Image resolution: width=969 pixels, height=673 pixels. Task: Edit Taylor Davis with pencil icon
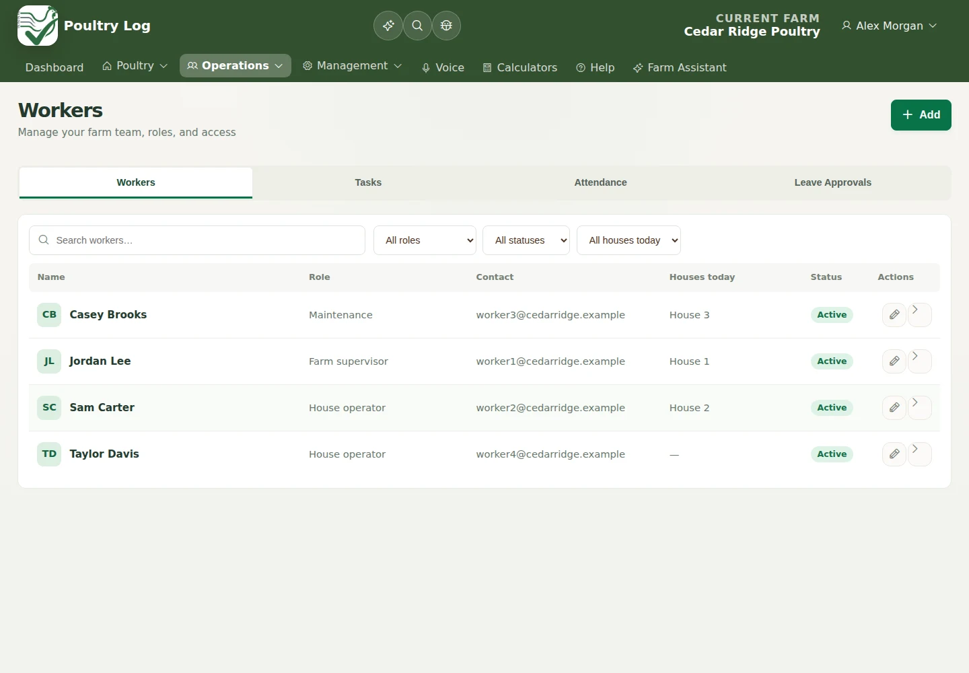tap(894, 454)
